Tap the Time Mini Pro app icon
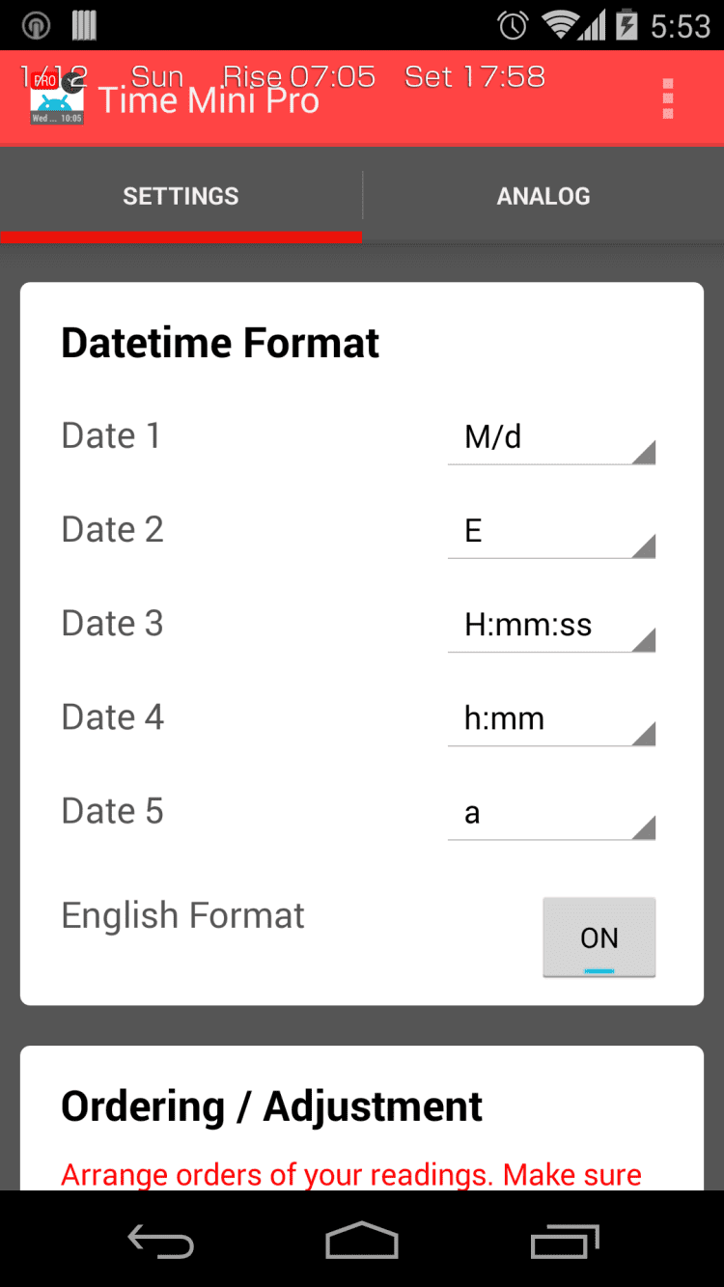This screenshot has height=1287, width=724. coord(57,99)
